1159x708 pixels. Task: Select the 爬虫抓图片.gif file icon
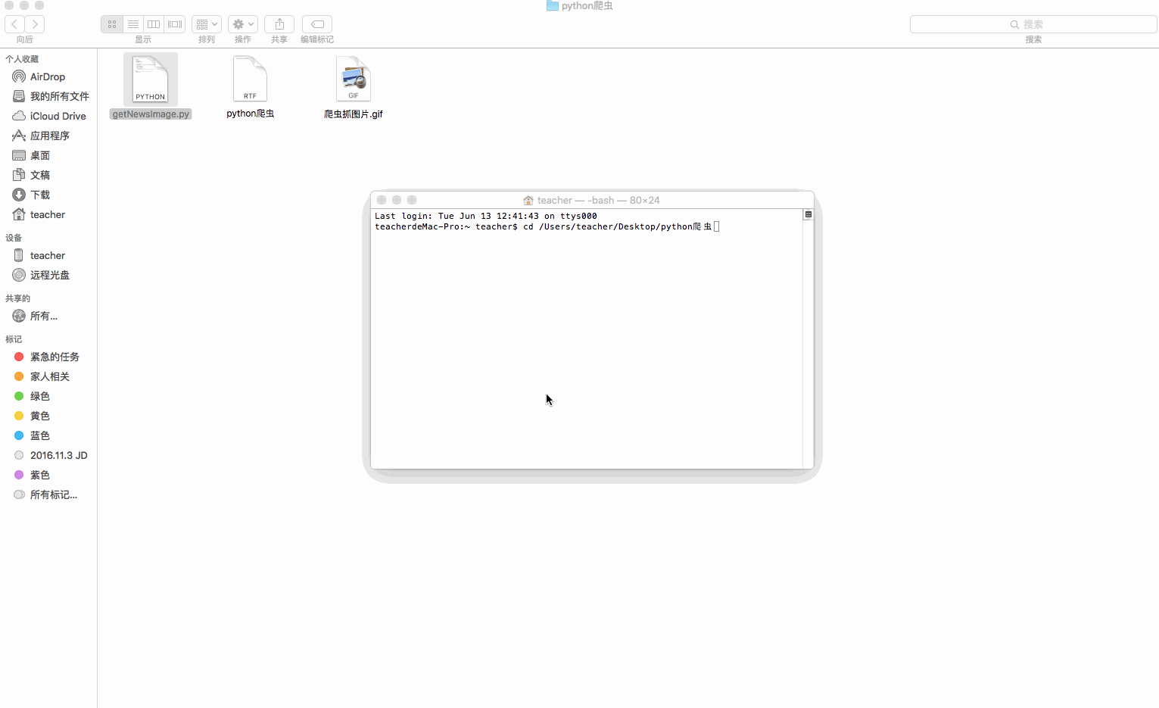pyautogui.click(x=354, y=79)
